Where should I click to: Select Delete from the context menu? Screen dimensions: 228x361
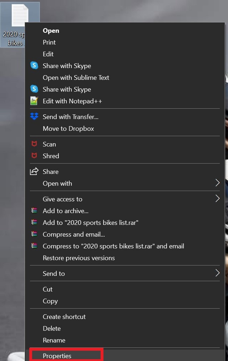coord(52,328)
